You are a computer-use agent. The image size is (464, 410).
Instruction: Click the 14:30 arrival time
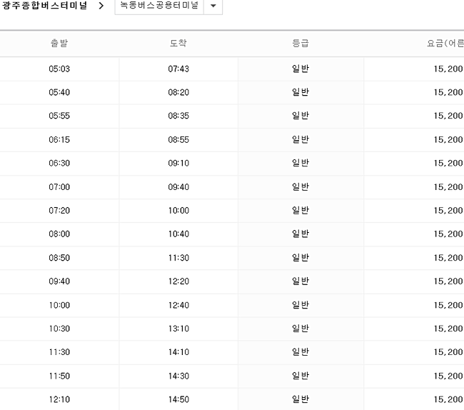178,376
